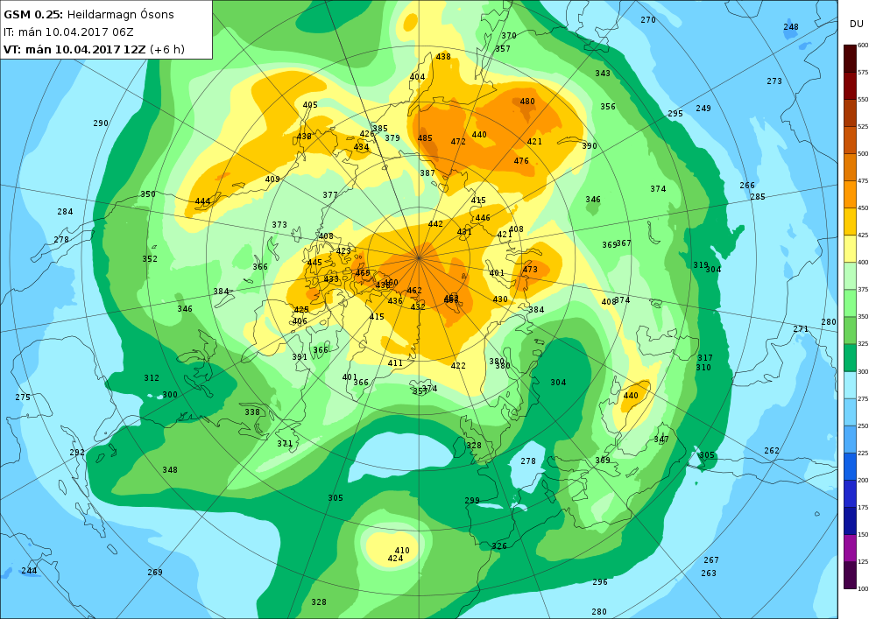Select the 'IT: mán 10.04.2017 06Z' line
This screenshot has height=619, width=876.
pyautogui.click(x=68, y=32)
